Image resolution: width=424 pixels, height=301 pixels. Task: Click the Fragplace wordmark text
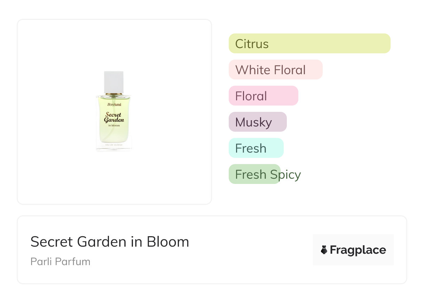[x=358, y=250]
